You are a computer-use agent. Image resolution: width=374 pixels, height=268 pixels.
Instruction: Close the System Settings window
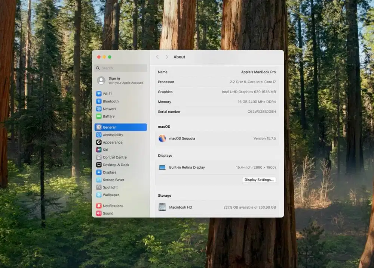pyautogui.click(x=99, y=57)
